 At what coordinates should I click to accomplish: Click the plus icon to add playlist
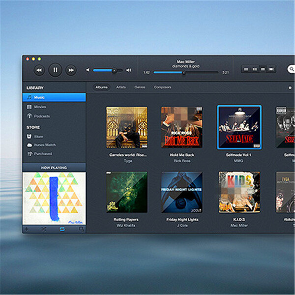pyautogui.click(x=27, y=229)
